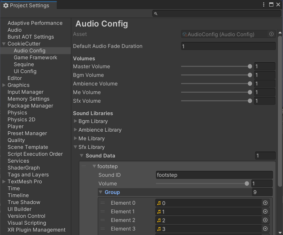Open object picker for Element 1
This screenshot has width=283, height=235.
coord(265,211)
